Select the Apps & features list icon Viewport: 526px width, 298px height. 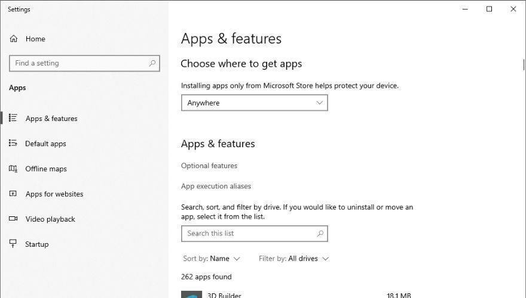point(13,118)
